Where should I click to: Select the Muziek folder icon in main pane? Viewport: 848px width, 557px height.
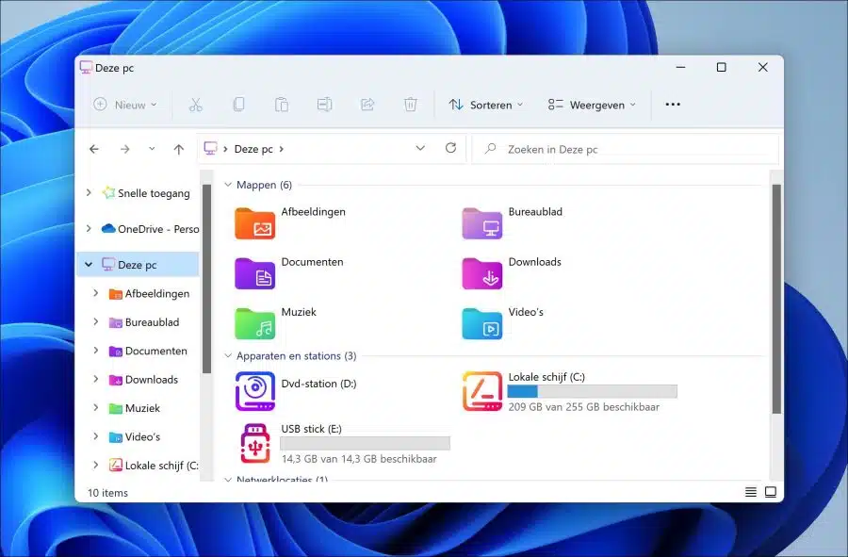(254, 323)
